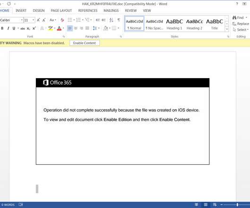Expand highlight color dropdown arrow
250x208 pixels.
pyautogui.click(x=55, y=28)
